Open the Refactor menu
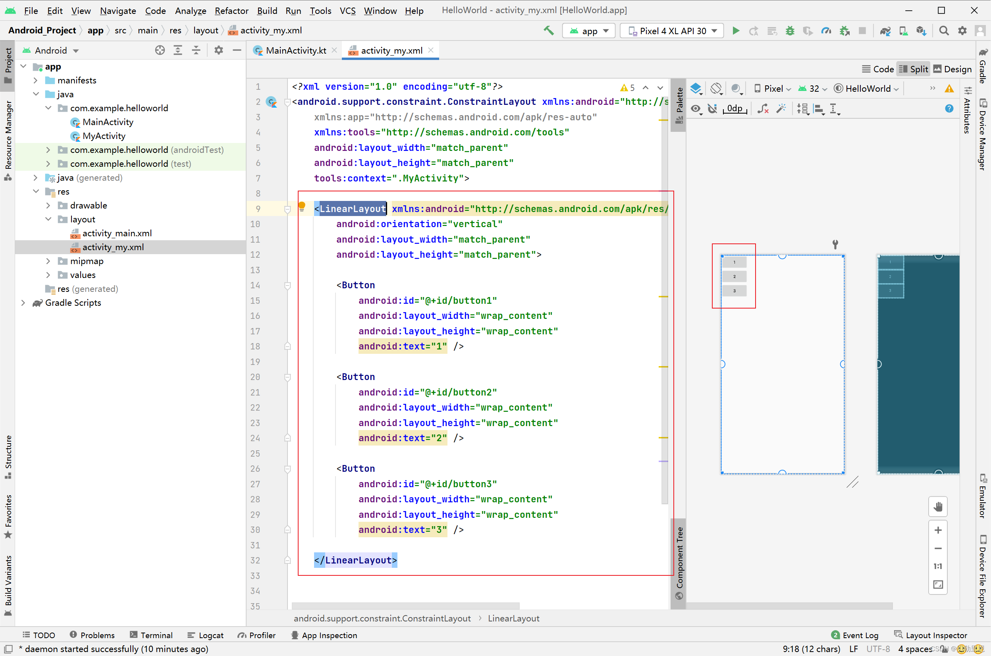 click(231, 10)
